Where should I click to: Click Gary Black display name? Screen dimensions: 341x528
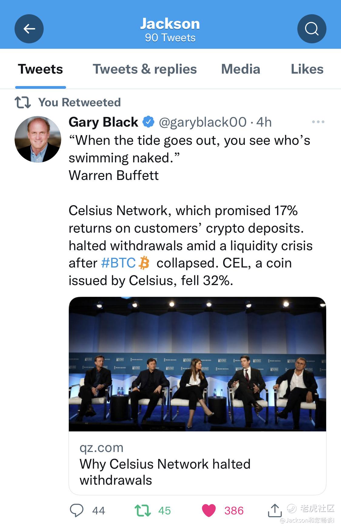103,122
